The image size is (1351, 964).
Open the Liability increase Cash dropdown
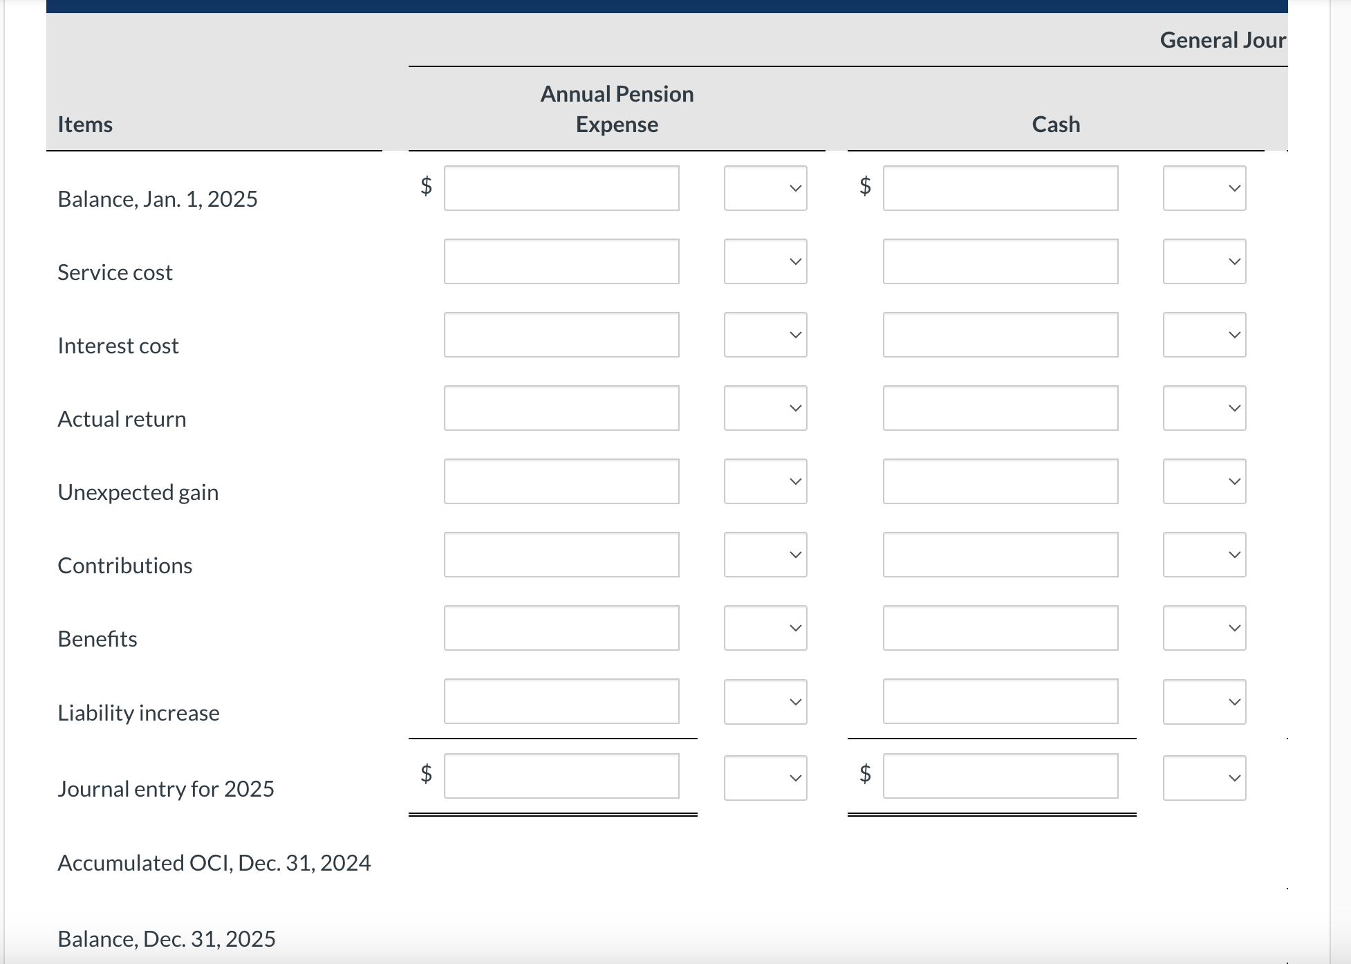pyautogui.click(x=1204, y=701)
